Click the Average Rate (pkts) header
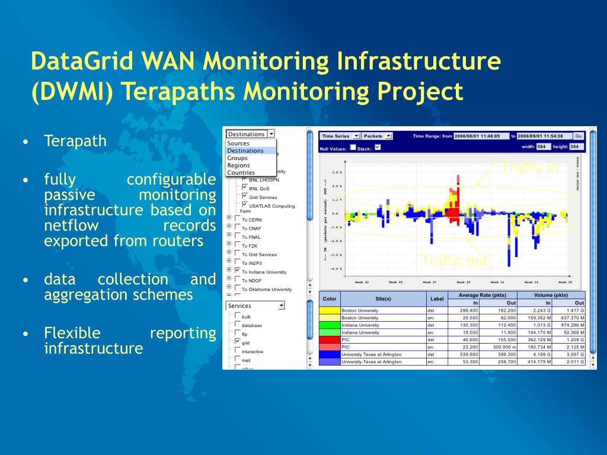Screen dimensions: 607x455 (482, 295)
